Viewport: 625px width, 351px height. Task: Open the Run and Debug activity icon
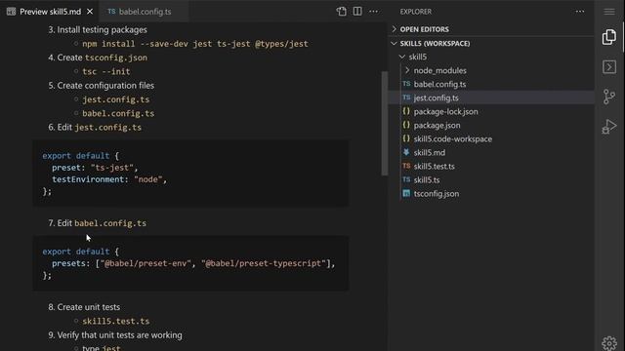(609, 127)
